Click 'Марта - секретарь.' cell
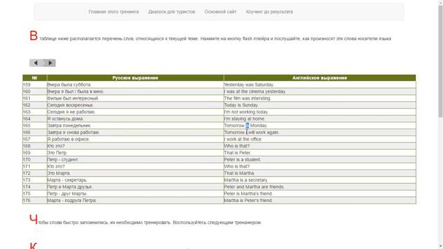This screenshot has height=249, width=443. click(x=135, y=180)
